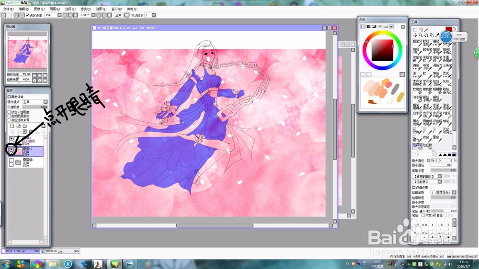This screenshot has width=479, height=269.
Task: Show the HSV slider panel
Action: [x=374, y=26]
